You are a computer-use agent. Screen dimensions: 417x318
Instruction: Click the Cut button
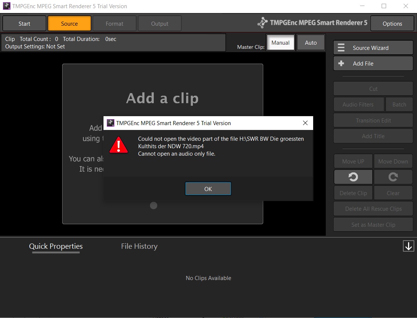coord(373,89)
